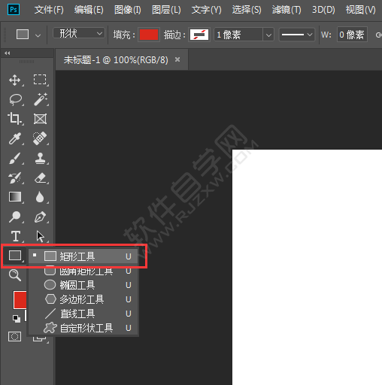Select the Blur tool
Viewport: 382px width, 385px height.
pos(40,197)
